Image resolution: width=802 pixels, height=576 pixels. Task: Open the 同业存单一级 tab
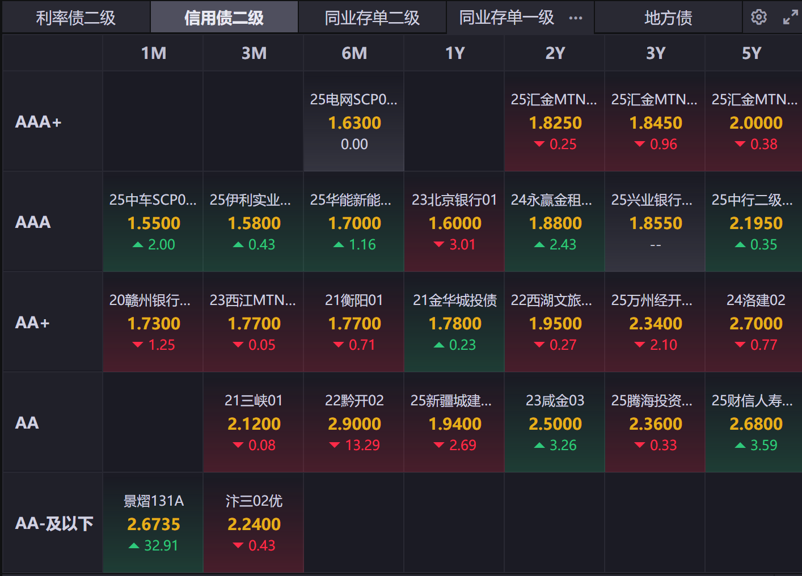point(506,18)
